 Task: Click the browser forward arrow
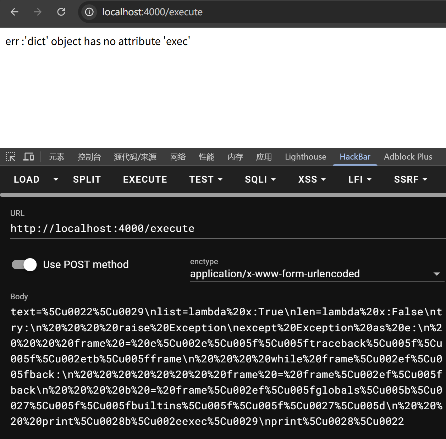(x=38, y=12)
